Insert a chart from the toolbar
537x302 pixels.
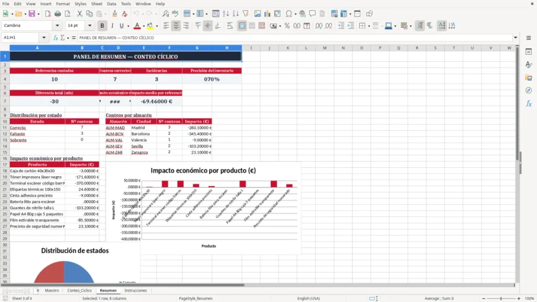(267, 14)
